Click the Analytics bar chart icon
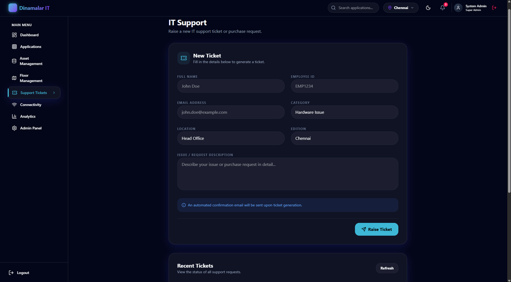 (14, 117)
